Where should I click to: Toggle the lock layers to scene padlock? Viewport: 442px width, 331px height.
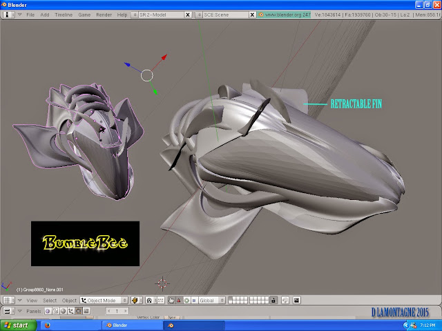[273, 301]
